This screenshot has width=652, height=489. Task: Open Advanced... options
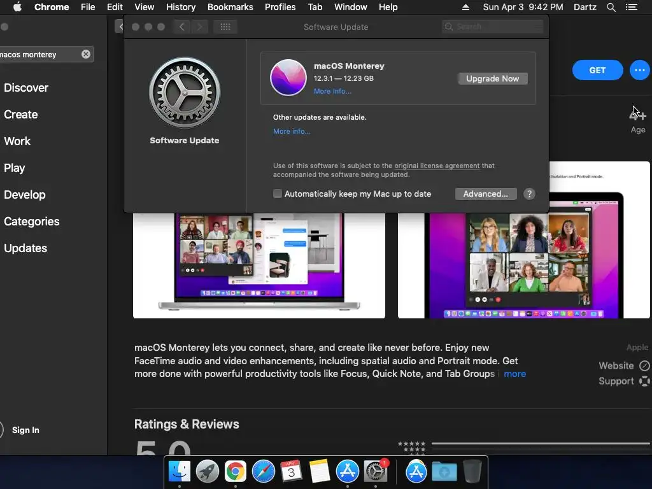(x=486, y=194)
